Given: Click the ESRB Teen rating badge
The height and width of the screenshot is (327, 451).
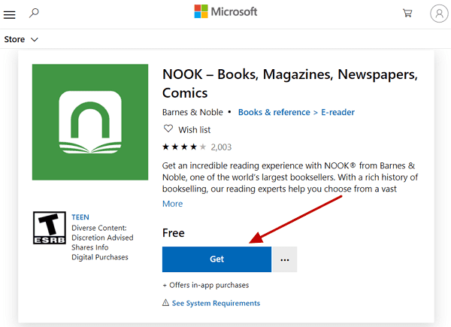Looking at the screenshot, I should [49, 228].
